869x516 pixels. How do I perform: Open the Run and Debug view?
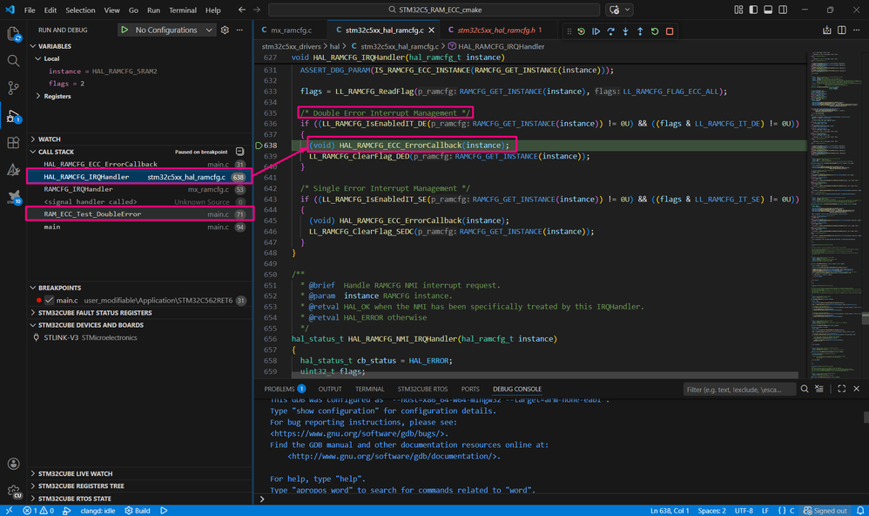pyautogui.click(x=13, y=116)
